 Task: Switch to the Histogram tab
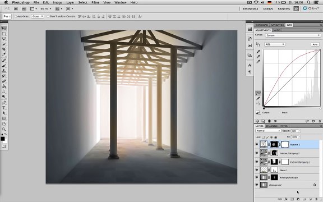pos(262,25)
